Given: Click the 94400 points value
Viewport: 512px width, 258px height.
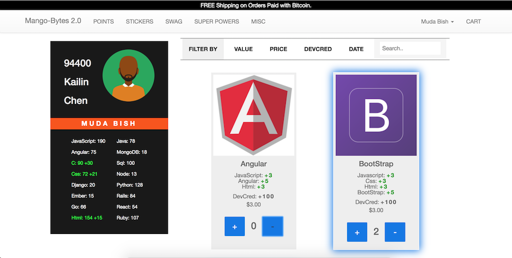Looking at the screenshot, I should tap(77, 63).
